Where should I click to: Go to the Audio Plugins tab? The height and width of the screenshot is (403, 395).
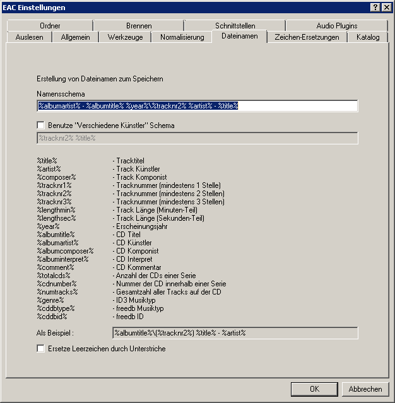[x=336, y=26]
